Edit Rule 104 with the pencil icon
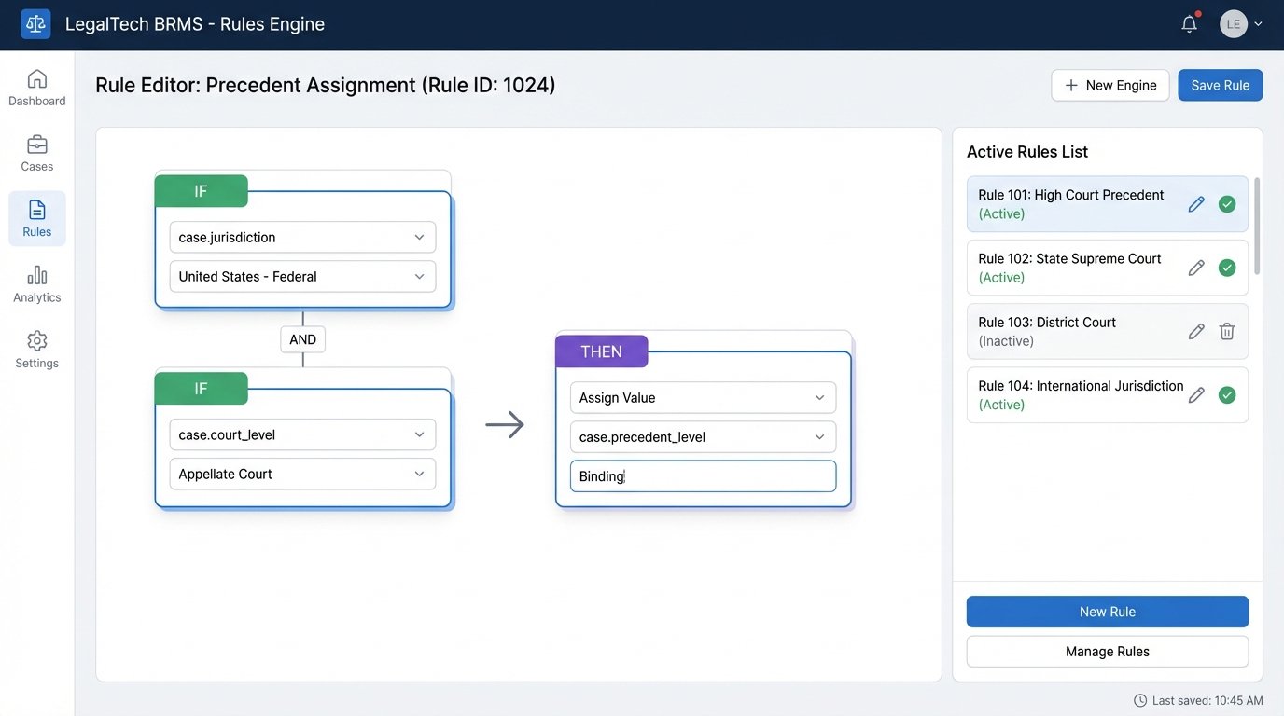The width and height of the screenshot is (1284, 716). (x=1196, y=394)
